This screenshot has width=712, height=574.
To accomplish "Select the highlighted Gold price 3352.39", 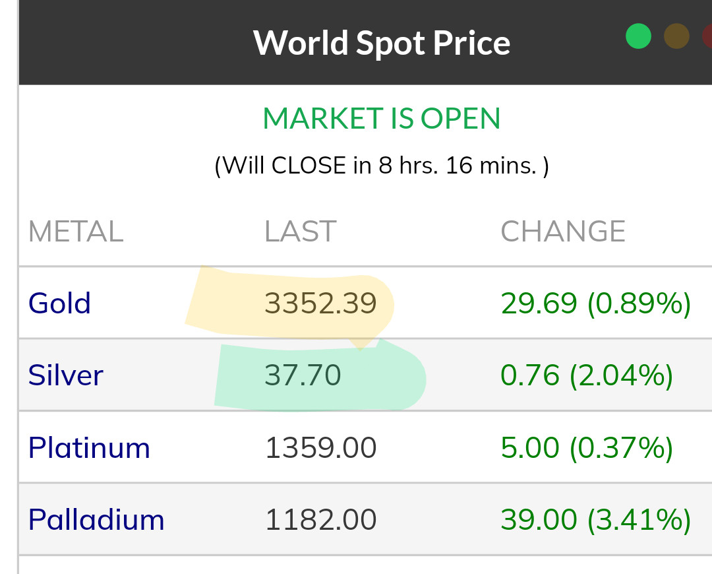I will click(320, 303).
